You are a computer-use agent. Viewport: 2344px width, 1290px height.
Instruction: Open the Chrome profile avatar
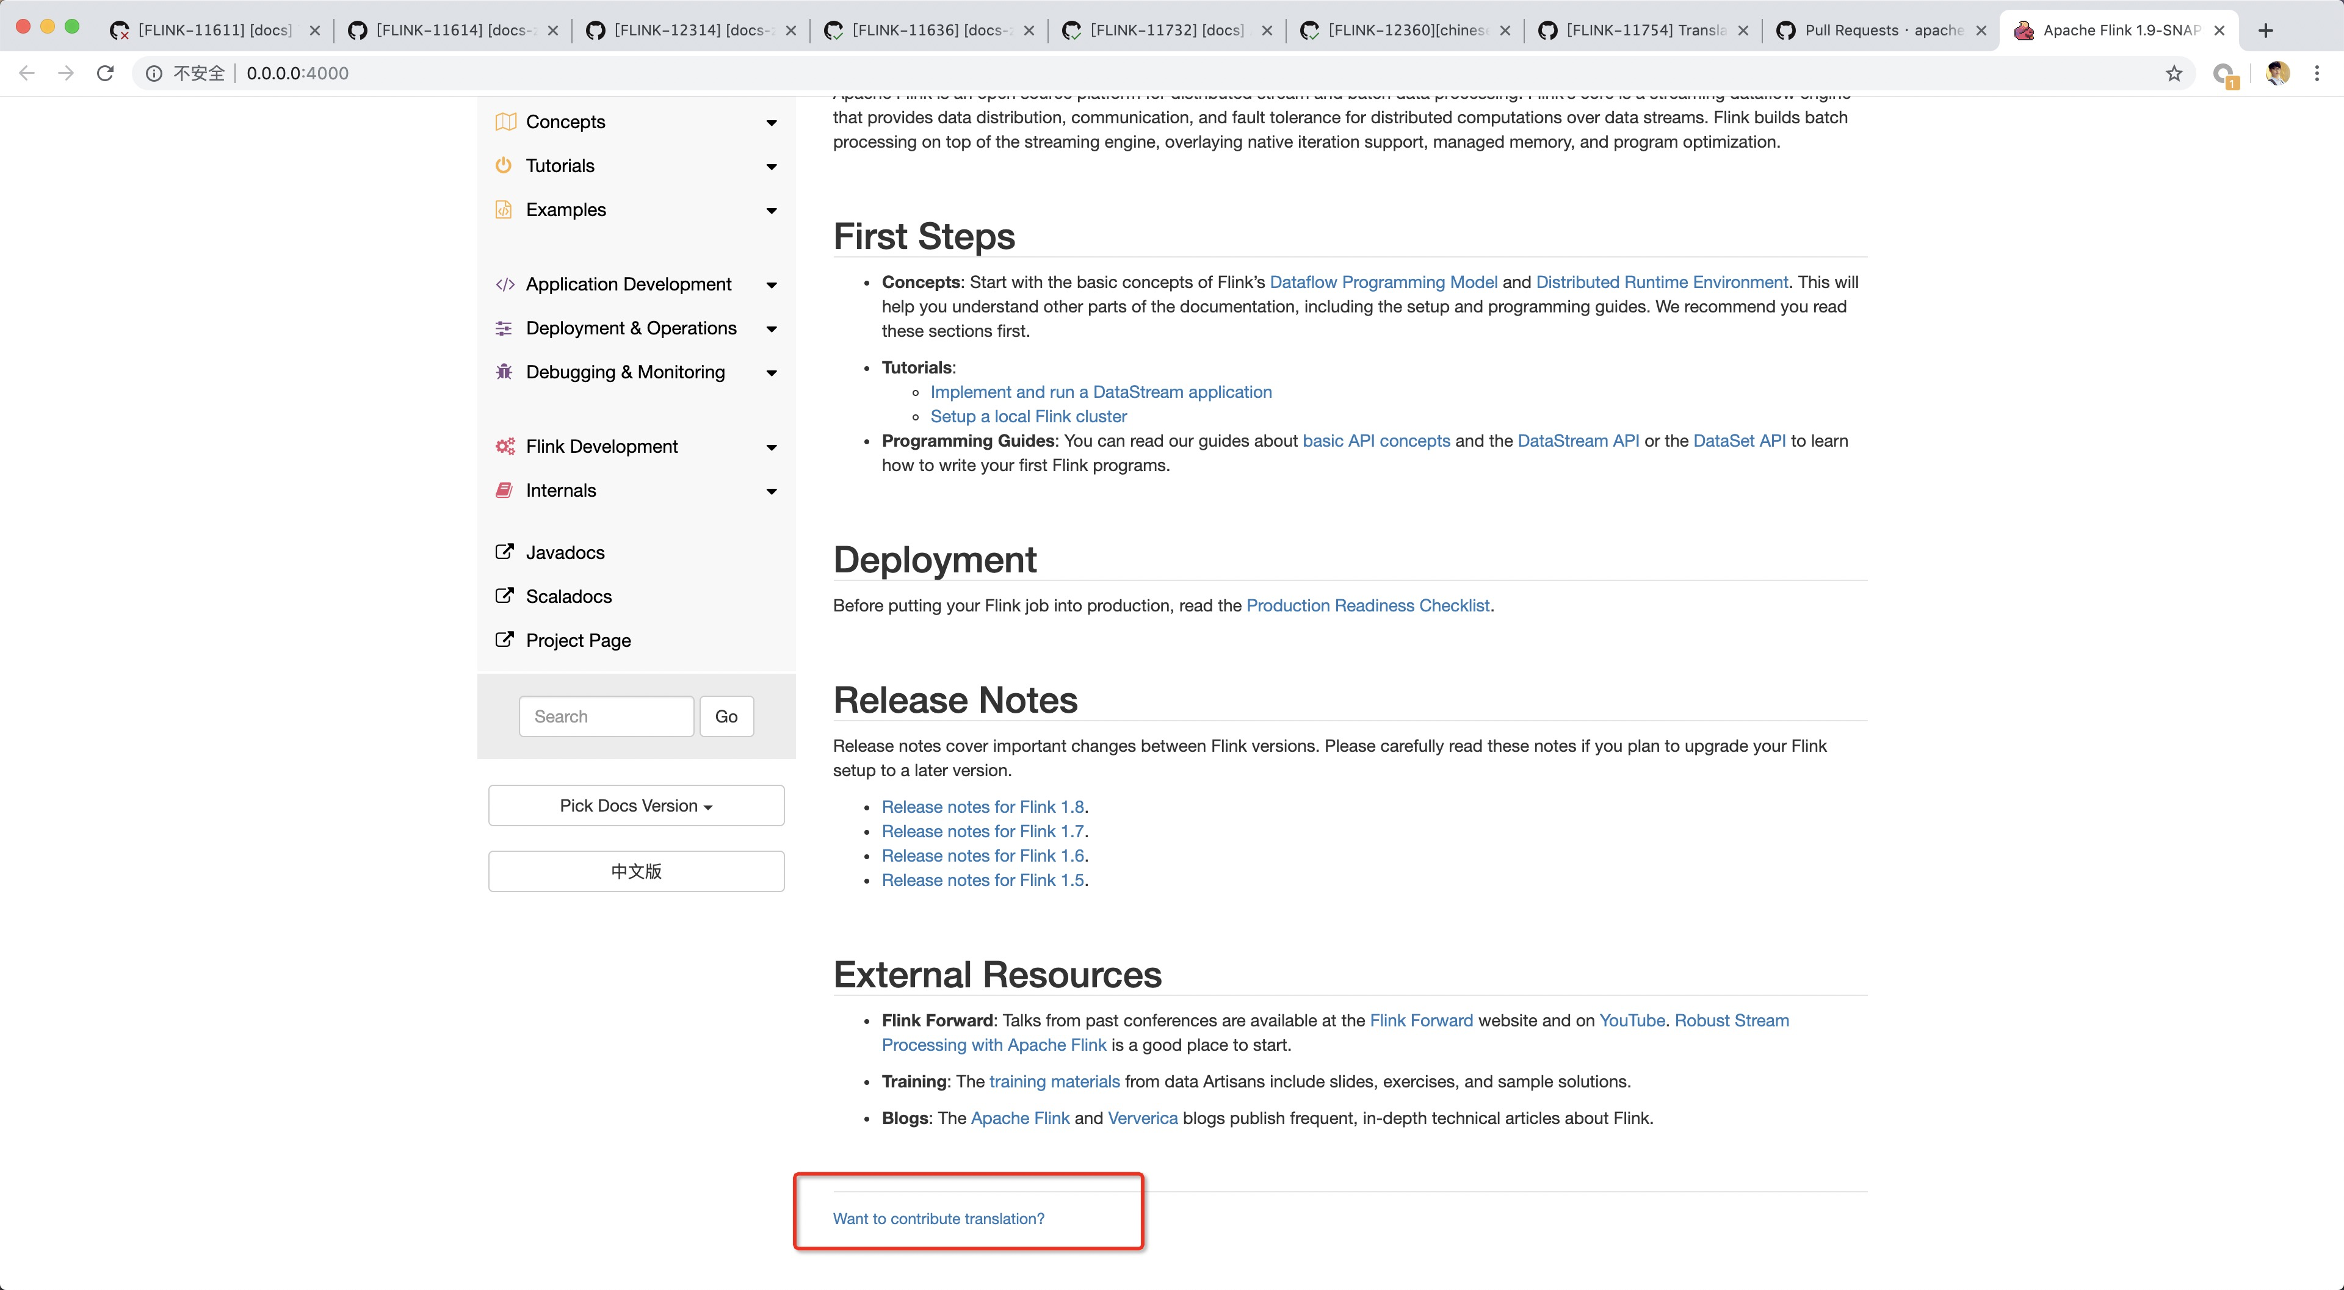click(2277, 74)
